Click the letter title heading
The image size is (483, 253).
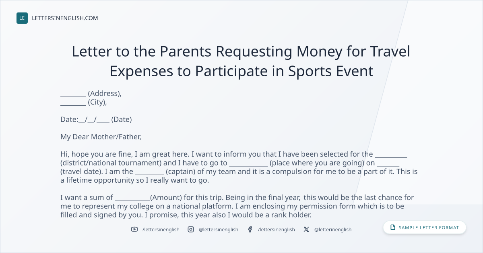tap(241, 61)
